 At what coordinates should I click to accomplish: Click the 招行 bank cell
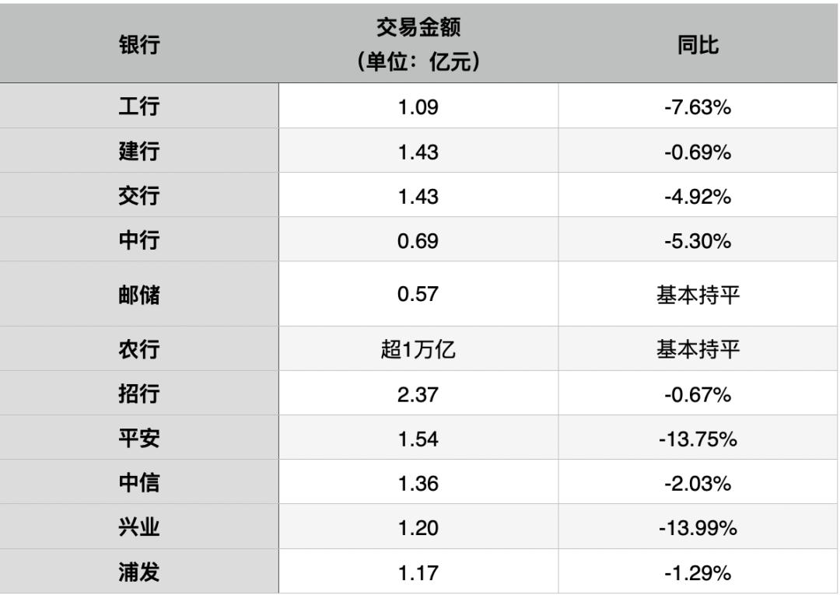(x=138, y=394)
